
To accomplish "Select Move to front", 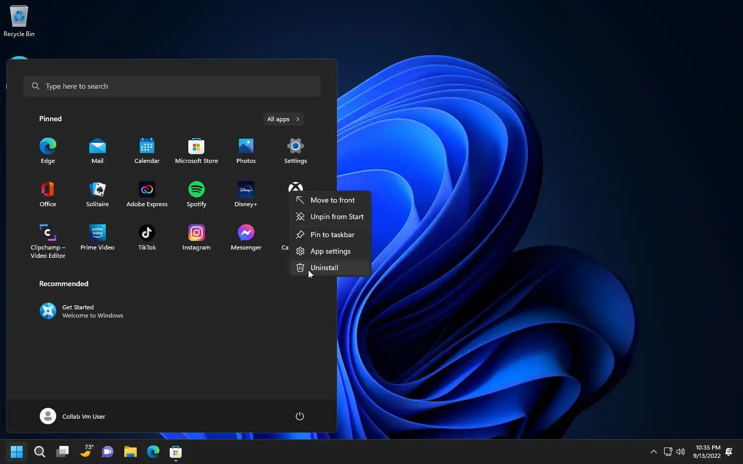I will pyautogui.click(x=330, y=200).
